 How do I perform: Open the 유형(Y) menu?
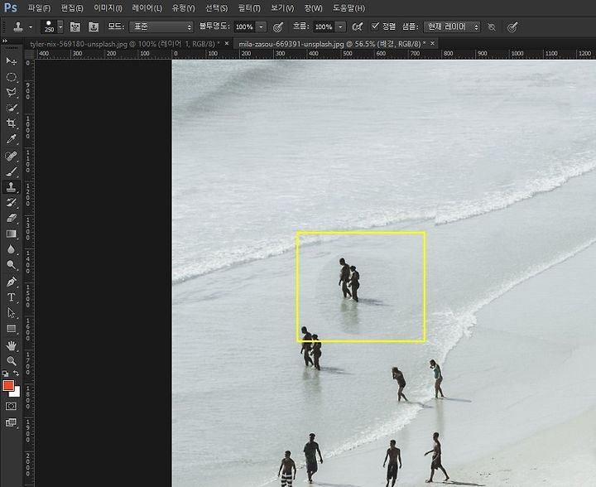(183, 8)
